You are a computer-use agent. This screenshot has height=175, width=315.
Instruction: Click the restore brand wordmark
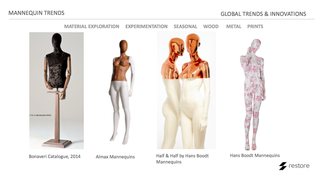(299, 166)
